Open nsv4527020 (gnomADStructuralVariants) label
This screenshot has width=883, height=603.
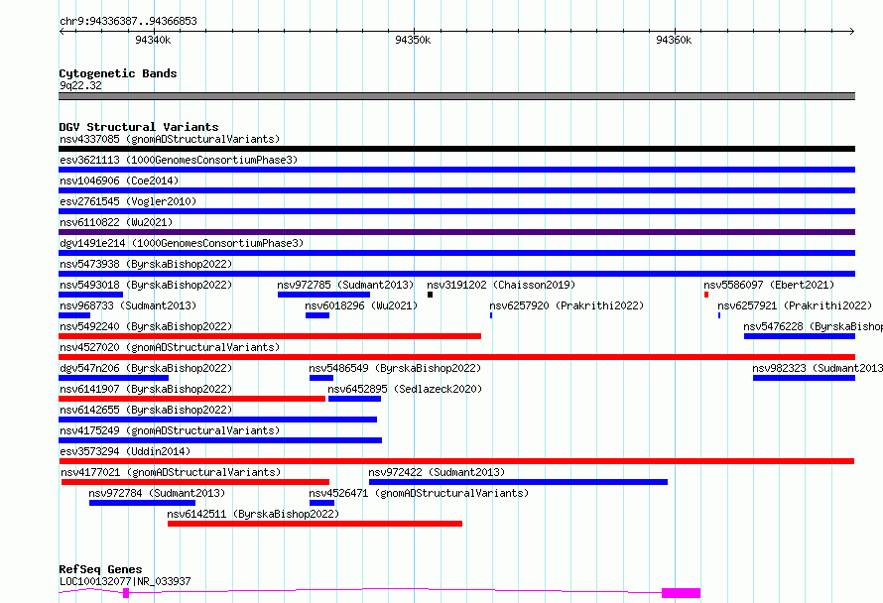point(170,347)
